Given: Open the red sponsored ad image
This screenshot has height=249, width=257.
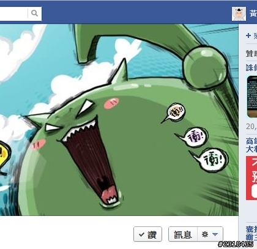Looking at the screenshot, I should point(251,178).
